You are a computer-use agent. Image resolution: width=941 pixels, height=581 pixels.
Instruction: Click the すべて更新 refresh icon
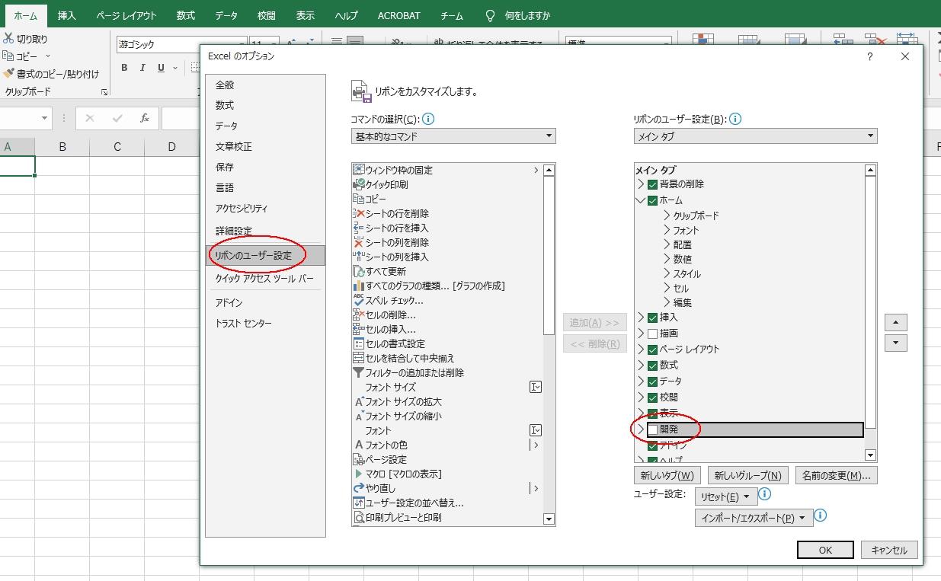(359, 271)
